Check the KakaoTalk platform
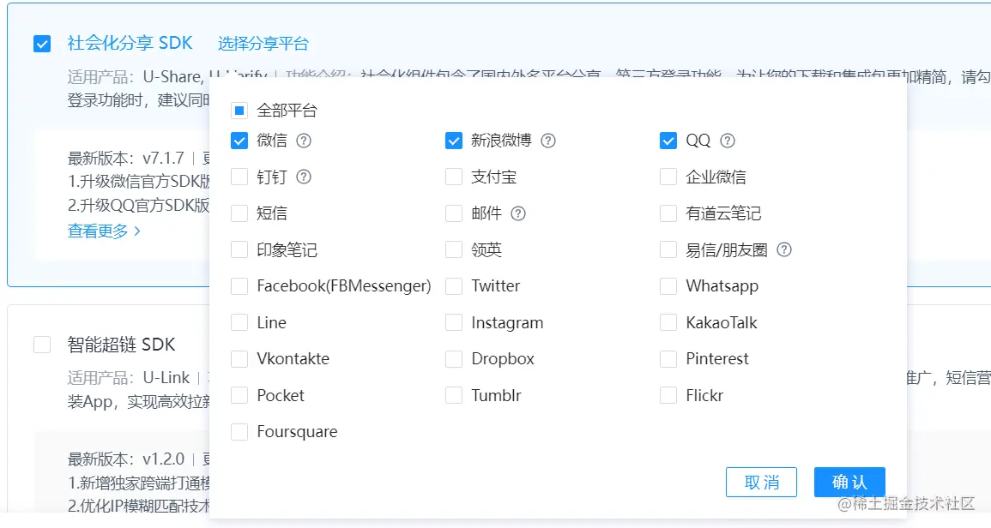The width and height of the screenshot is (991, 528). click(668, 322)
